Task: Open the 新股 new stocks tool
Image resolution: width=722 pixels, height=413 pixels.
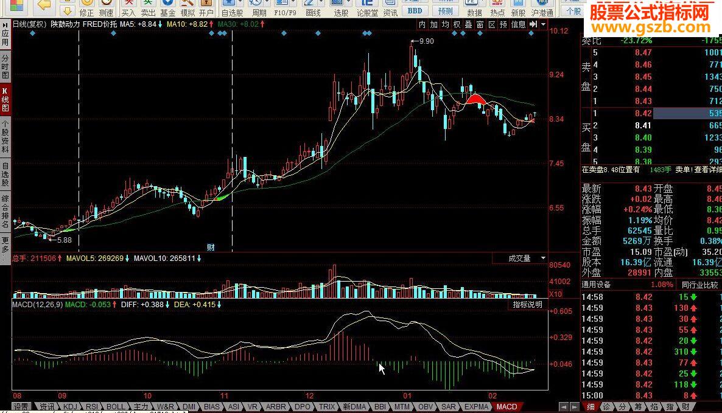Action: pos(518,9)
